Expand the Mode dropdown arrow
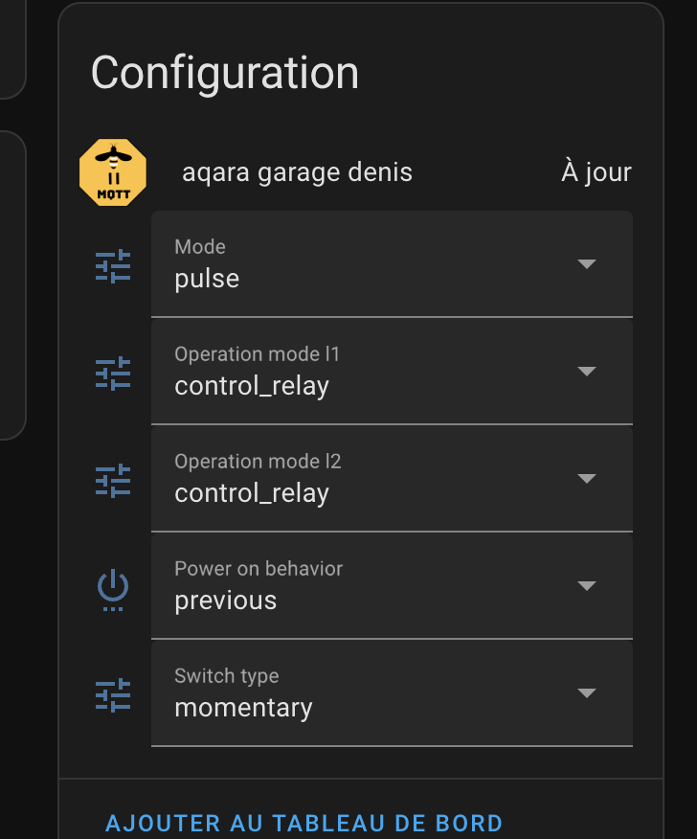The image size is (697, 839). (587, 263)
